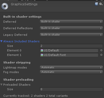Click the Preloaded Shaders Size field

(x=71, y=89)
